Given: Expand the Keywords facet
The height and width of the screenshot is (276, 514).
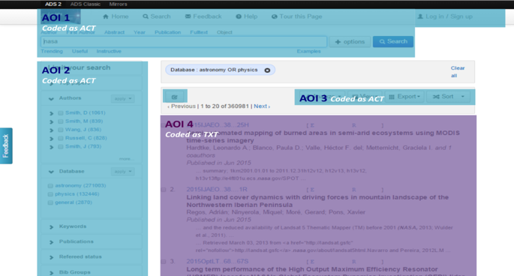Looking at the screenshot, I should (52, 226).
